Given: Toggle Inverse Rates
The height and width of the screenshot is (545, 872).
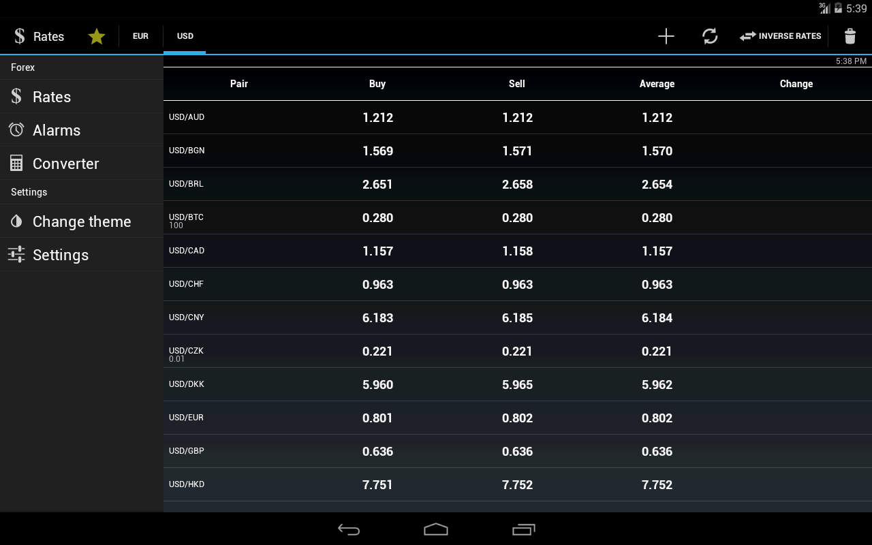Looking at the screenshot, I should 781,36.
